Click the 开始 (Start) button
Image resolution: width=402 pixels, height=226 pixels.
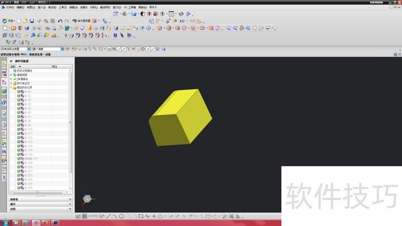[8, 21]
